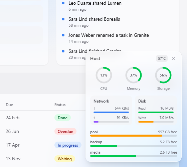
Task: Click the 2.6 TB free label
Action: point(168,152)
